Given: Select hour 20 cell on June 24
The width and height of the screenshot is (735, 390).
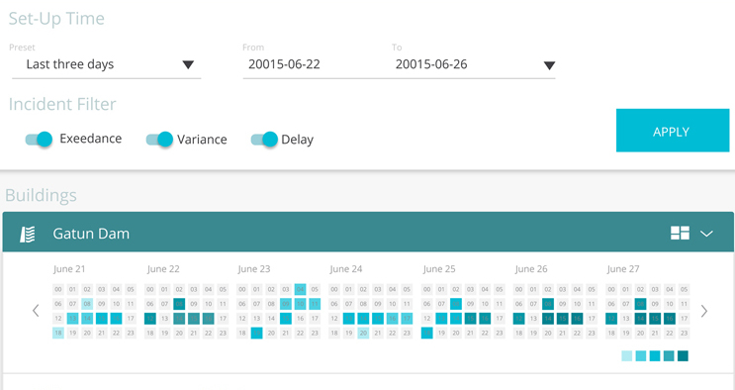Looking at the screenshot, I should (x=363, y=333).
